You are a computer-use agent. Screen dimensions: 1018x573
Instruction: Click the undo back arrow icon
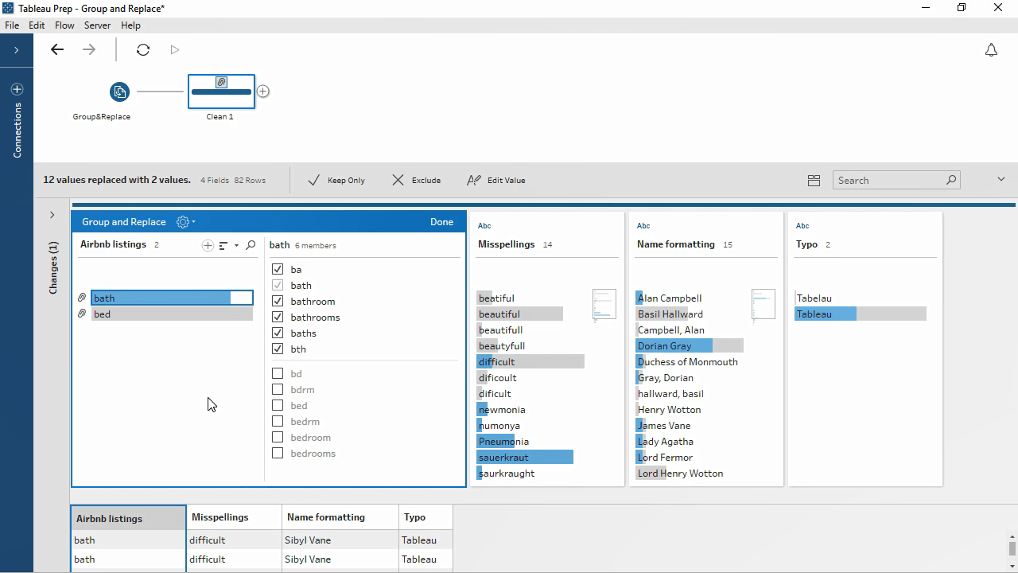click(57, 49)
